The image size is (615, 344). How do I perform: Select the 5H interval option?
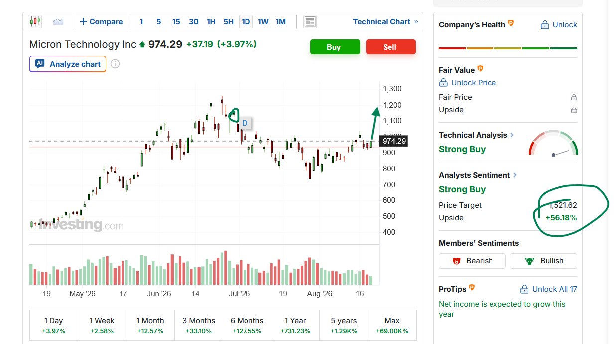[229, 22]
